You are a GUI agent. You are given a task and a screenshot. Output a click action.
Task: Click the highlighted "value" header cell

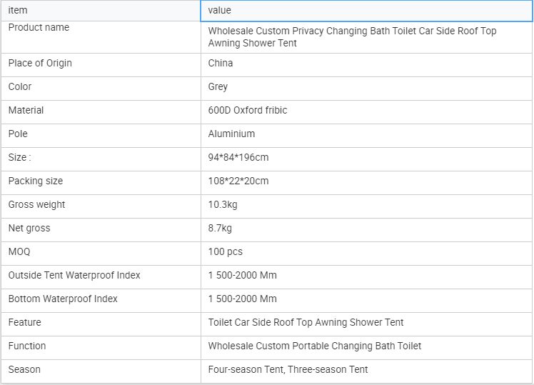point(366,11)
